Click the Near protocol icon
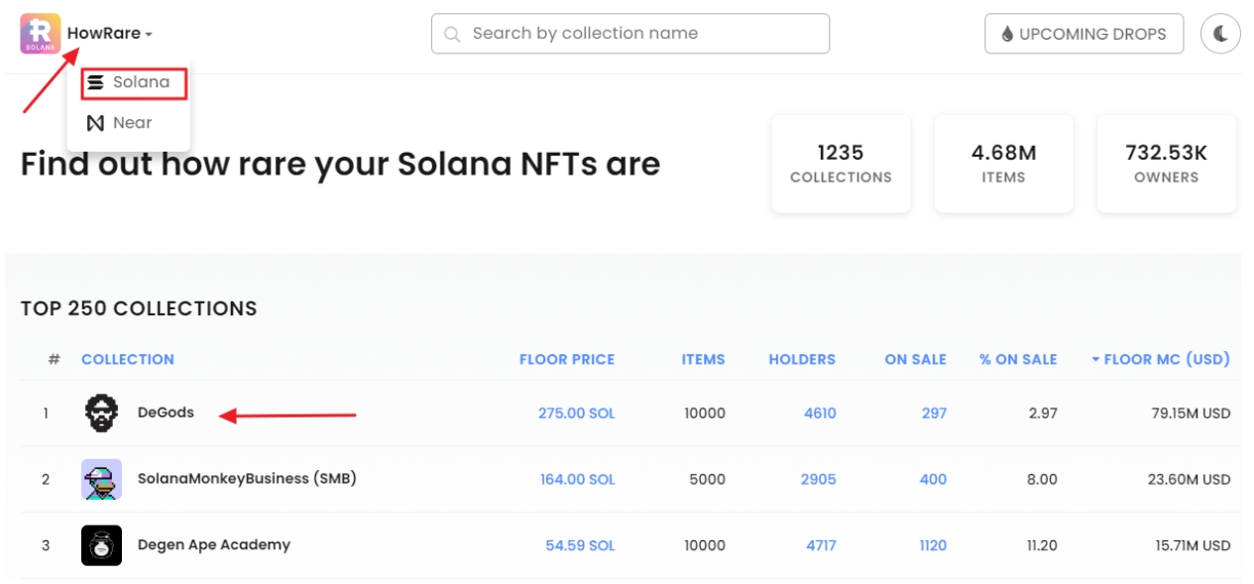This screenshot has height=584, width=1254. click(94, 122)
